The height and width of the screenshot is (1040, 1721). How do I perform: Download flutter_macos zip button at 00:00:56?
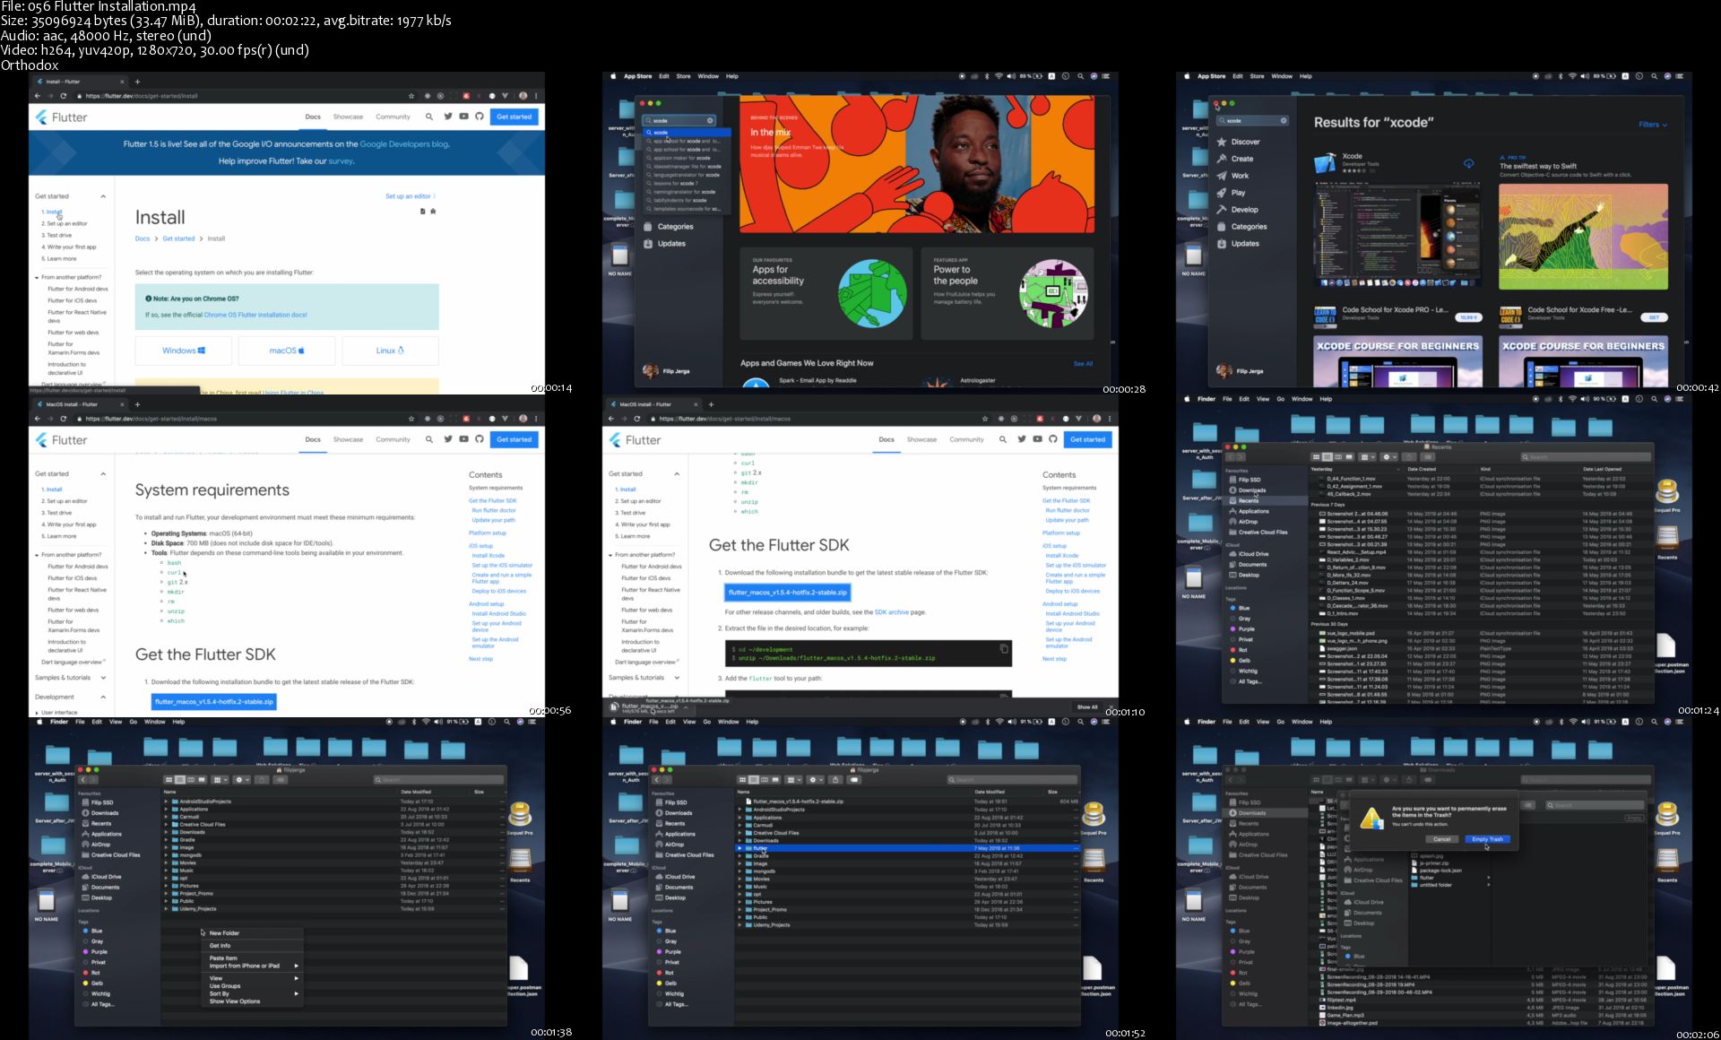pos(214,702)
